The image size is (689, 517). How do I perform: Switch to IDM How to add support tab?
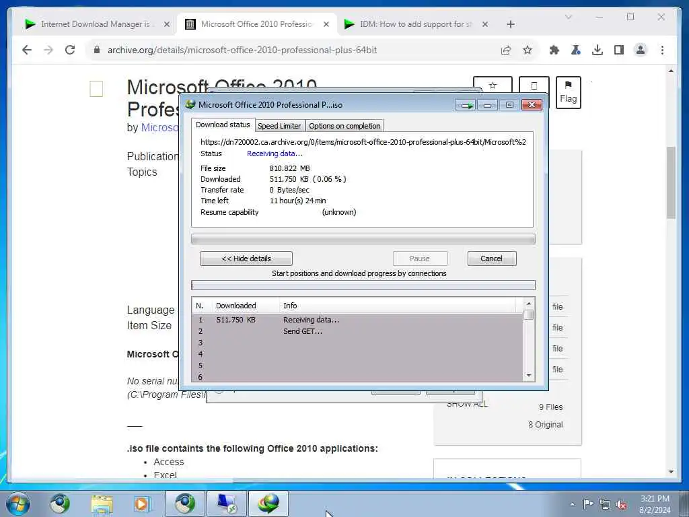point(415,24)
